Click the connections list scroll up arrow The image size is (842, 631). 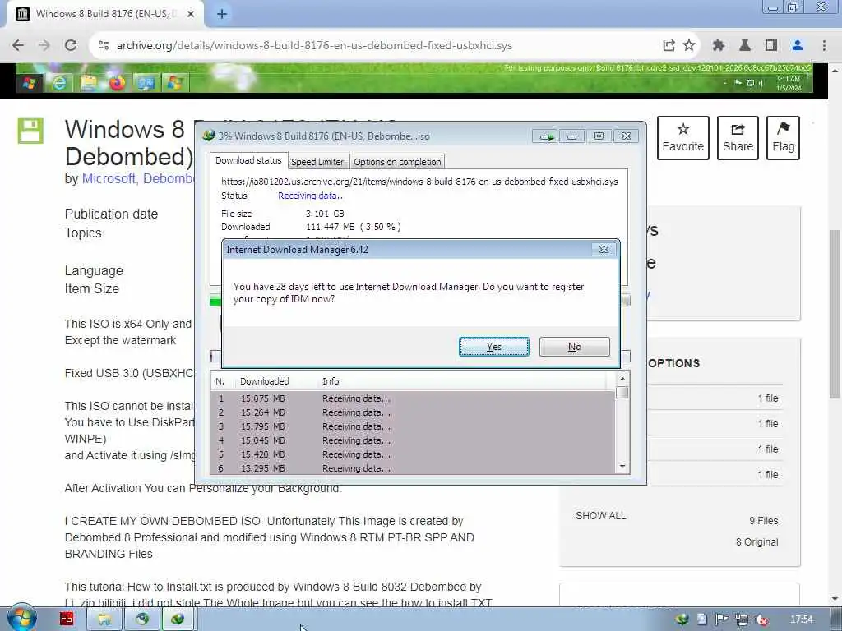click(622, 379)
